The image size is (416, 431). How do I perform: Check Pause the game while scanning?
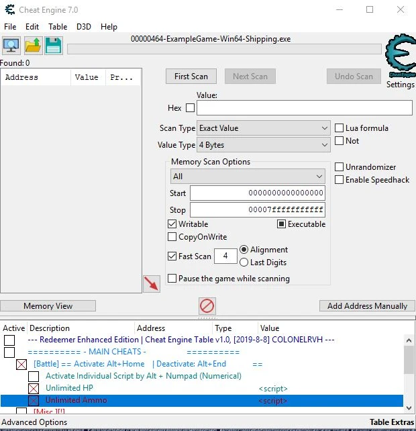(172, 279)
